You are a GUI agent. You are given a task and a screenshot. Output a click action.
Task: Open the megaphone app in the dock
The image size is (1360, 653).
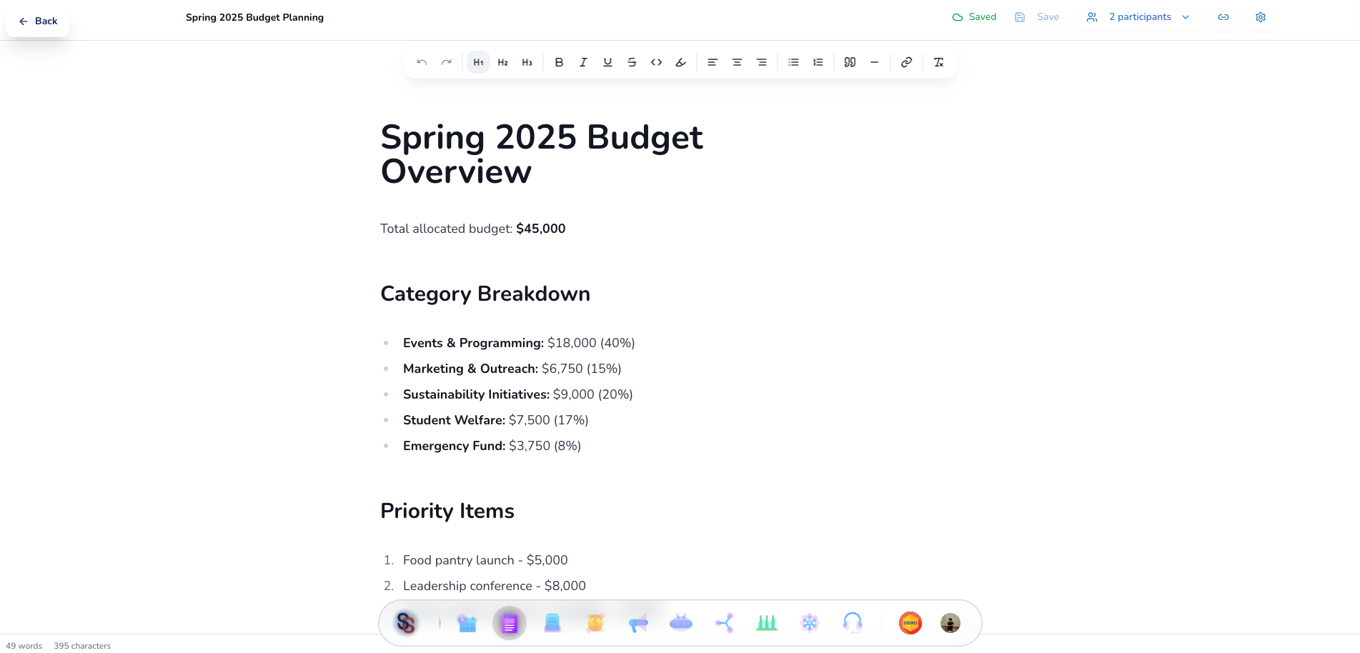(638, 623)
